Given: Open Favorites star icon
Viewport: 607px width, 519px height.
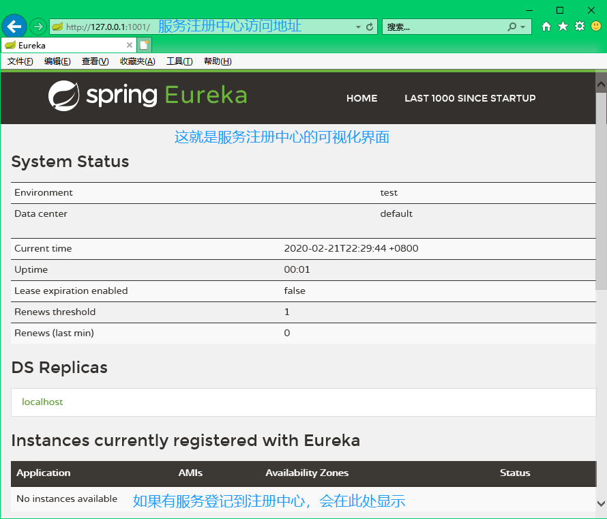Looking at the screenshot, I should (x=563, y=27).
